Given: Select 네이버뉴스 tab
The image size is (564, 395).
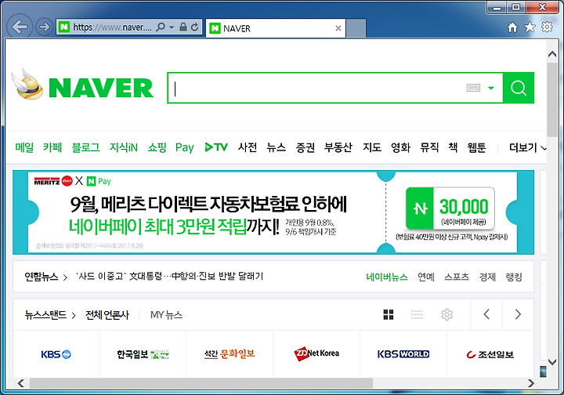Looking at the screenshot, I should click(387, 277).
